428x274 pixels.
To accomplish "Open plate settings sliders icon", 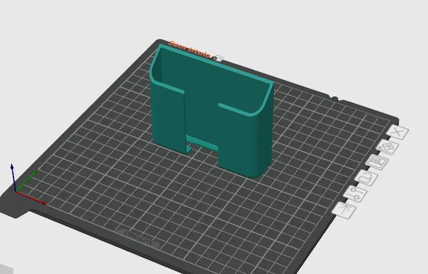I will [x=355, y=194].
